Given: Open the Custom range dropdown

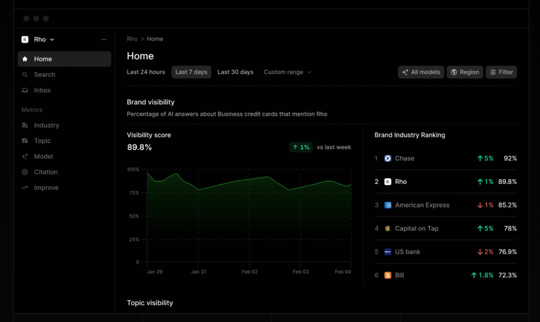Looking at the screenshot, I should [x=287, y=72].
